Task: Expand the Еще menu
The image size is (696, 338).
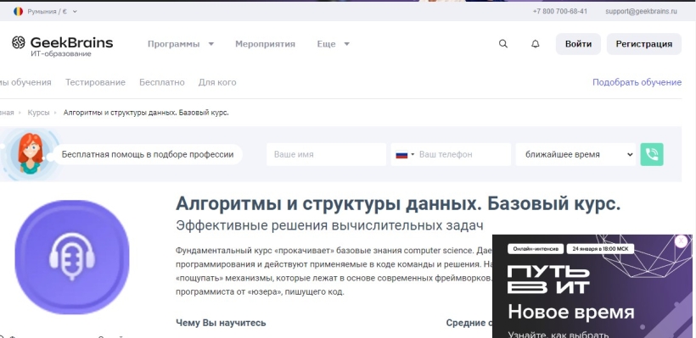Action: [333, 44]
